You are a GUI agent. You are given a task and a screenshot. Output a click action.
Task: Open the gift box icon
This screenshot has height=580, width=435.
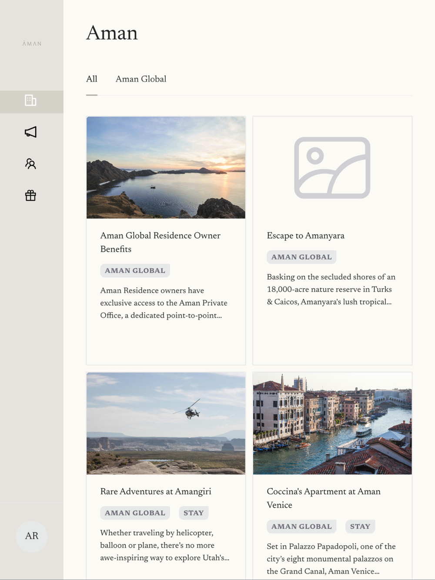click(30, 196)
